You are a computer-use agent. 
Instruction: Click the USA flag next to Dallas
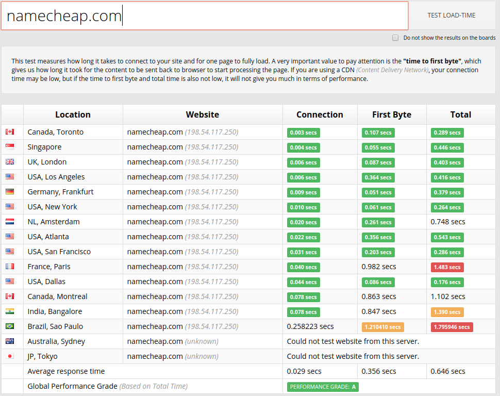tap(10, 282)
